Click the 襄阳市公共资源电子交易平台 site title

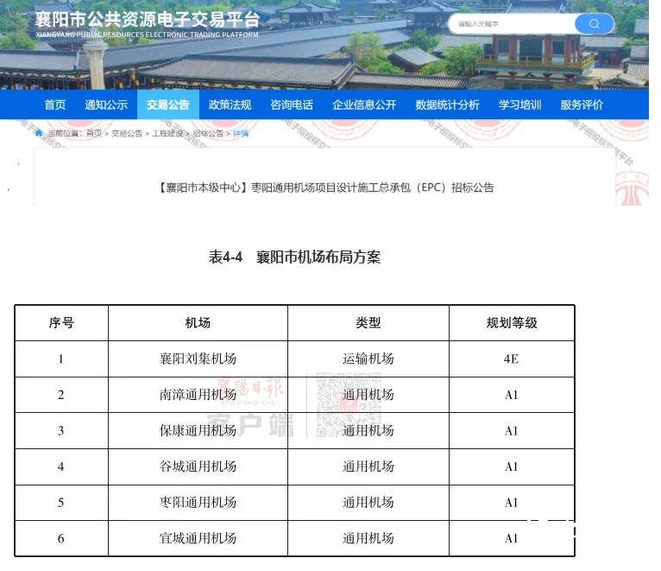pos(147,19)
